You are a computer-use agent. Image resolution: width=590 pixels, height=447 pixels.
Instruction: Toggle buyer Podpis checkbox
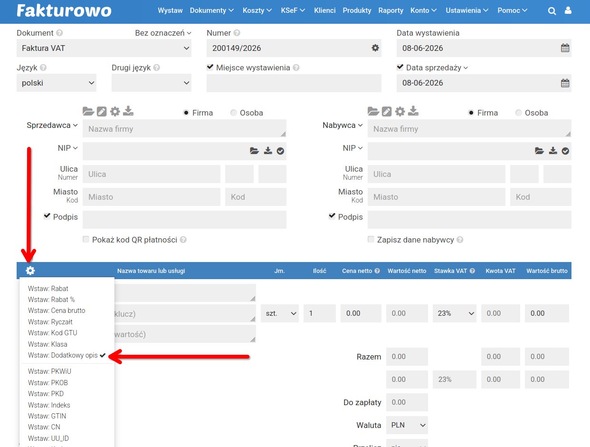click(332, 216)
